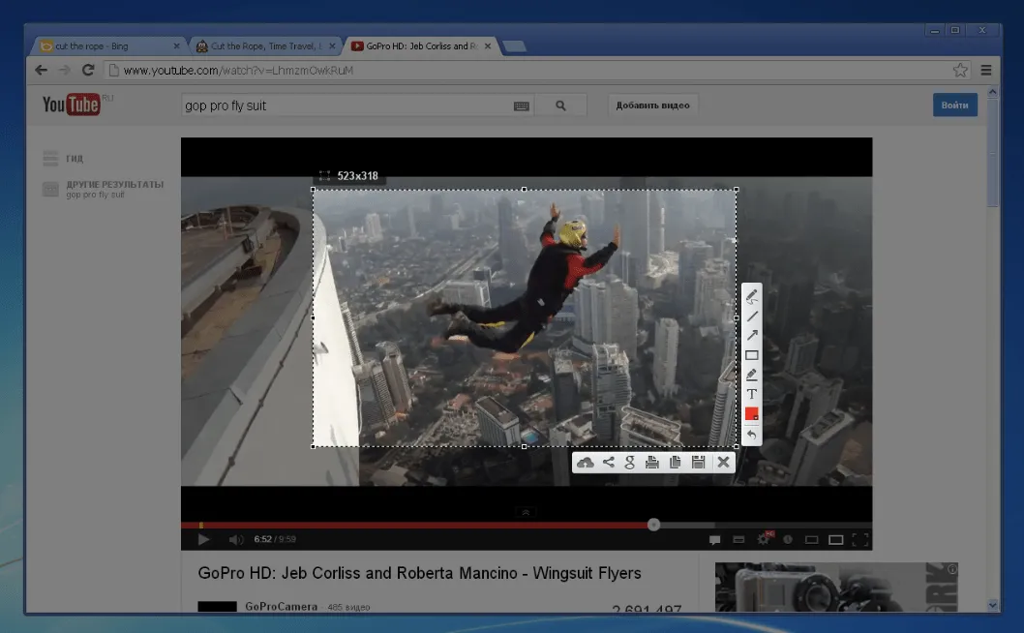Upload the screenshot to the cloud
This screenshot has width=1024, height=633.
586,463
